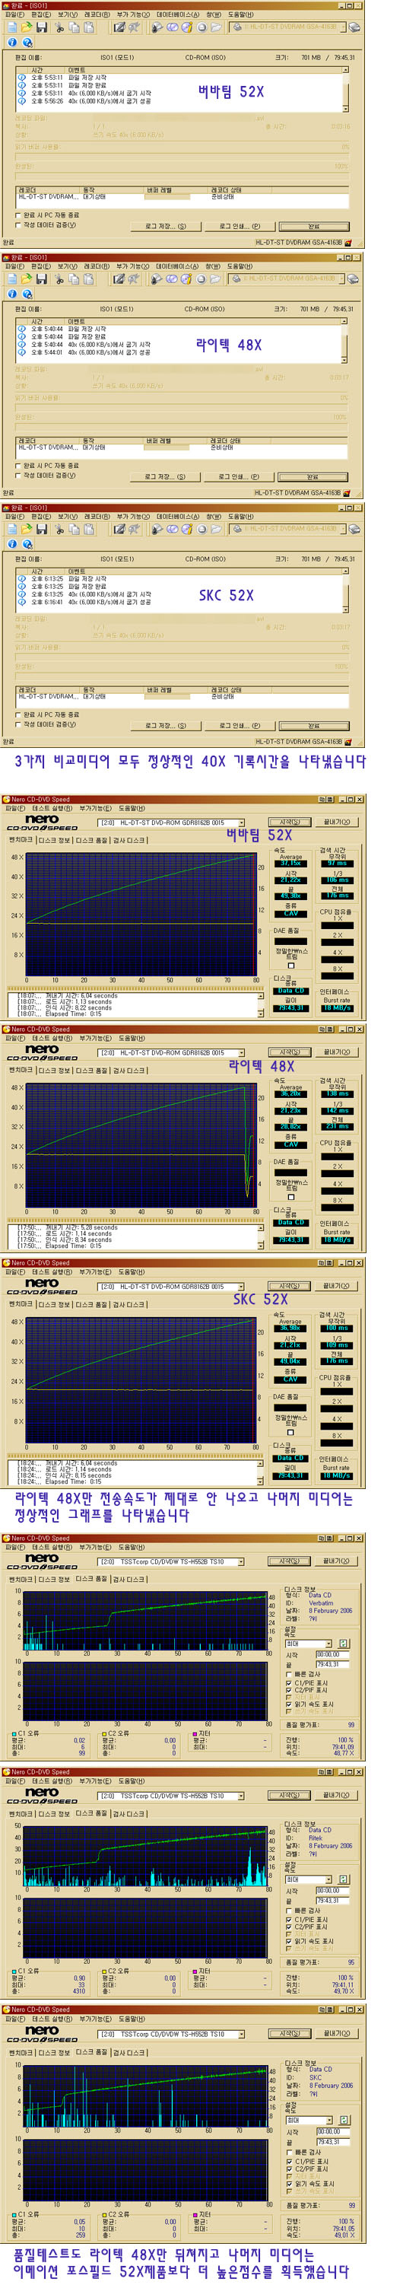Click 시작(S) button in Verbatim quality window
The width and height of the screenshot is (403, 2288).
pos(290,1561)
